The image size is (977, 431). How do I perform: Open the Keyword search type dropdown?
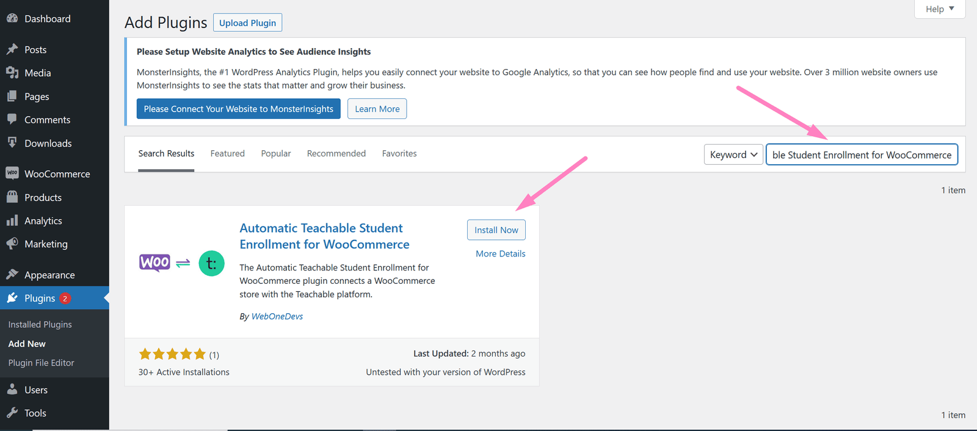pyautogui.click(x=733, y=154)
